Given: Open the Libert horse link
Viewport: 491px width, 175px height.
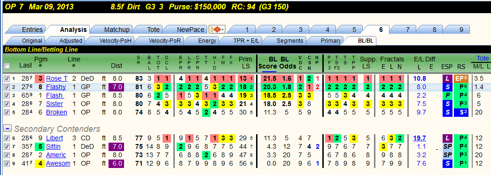Looking at the screenshot, I should (x=55, y=138).
